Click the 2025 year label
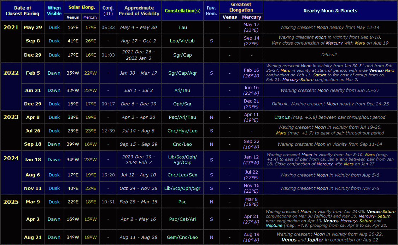Viewport: 398px width, 245px height. coord(11,202)
